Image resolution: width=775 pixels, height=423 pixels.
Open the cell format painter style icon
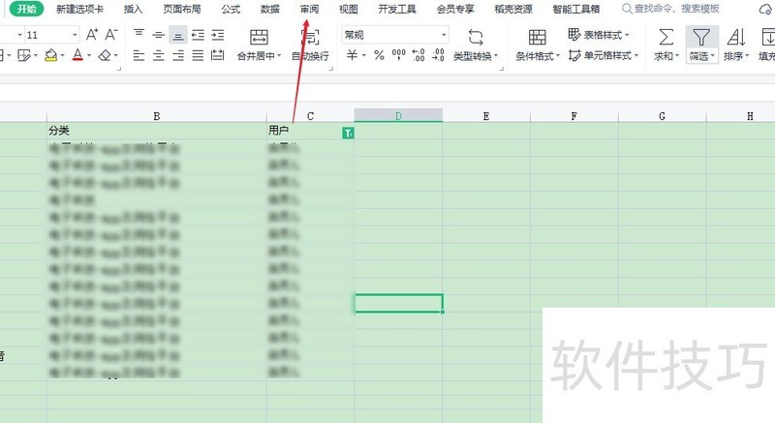[x=23, y=55]
